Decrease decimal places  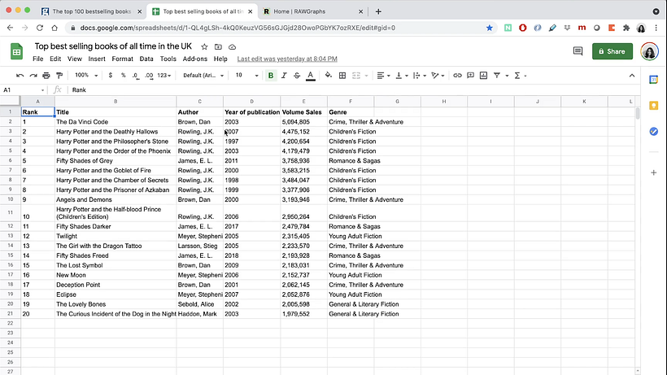pyautogui.click(x=135, y=76)
